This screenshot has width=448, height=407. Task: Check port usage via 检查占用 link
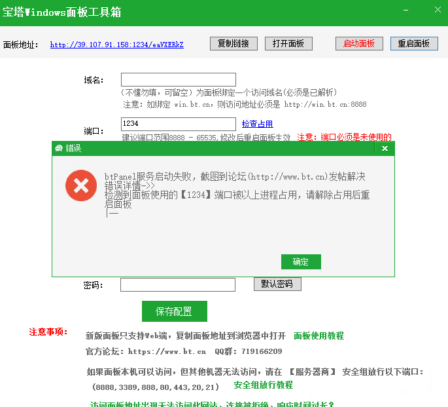257,124
